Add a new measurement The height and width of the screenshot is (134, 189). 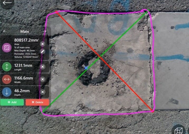(12, 102)
